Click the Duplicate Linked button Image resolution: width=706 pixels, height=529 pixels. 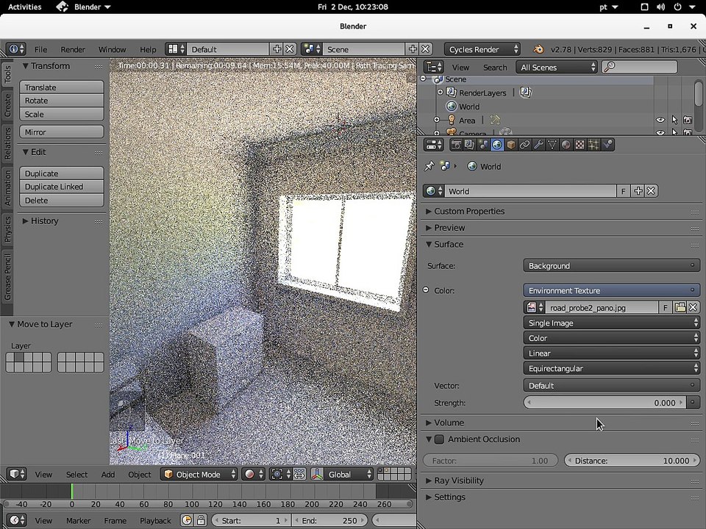pyautogui.click(x=62, y=186)
